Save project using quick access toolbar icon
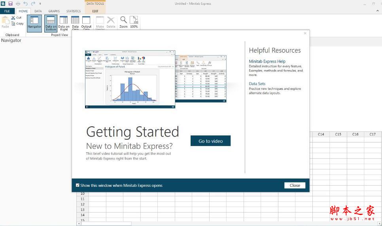 click(x=10, y=4)
